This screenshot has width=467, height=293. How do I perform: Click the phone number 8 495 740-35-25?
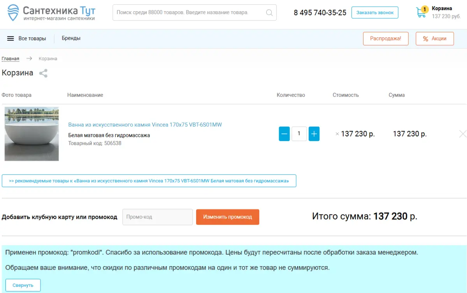(x=320, y=13)
